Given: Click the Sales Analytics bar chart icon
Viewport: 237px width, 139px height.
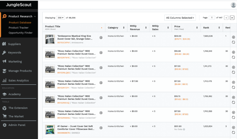Looking at the screenshot, I should point(4,80).
